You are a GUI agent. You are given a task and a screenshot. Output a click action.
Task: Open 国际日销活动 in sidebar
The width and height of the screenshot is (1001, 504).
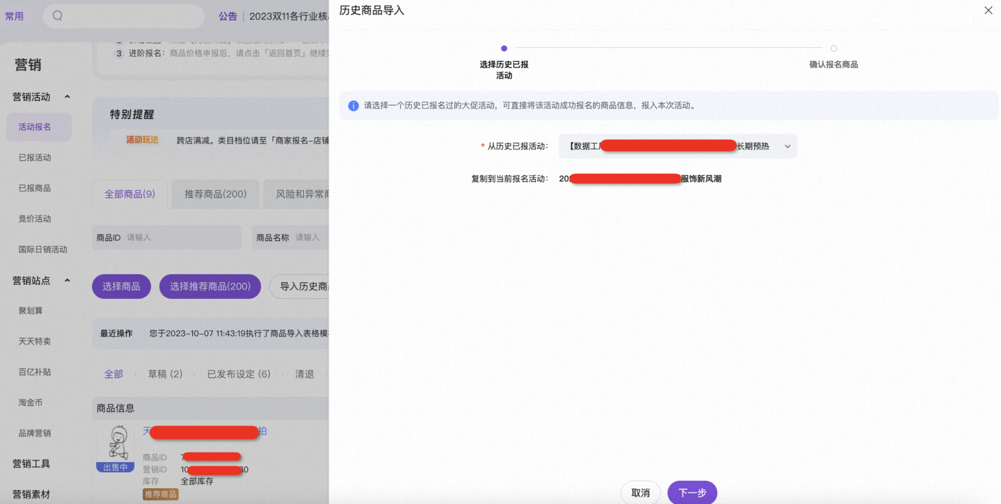pos(43,249)
